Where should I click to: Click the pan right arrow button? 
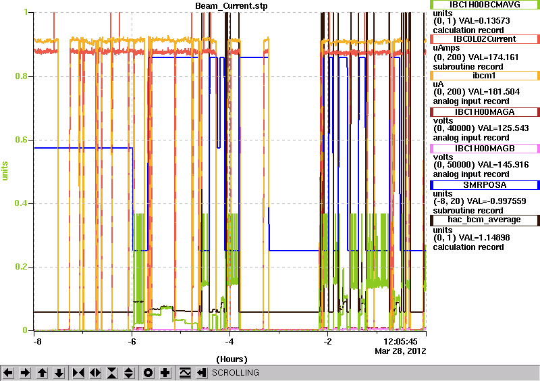pos(25,373)
